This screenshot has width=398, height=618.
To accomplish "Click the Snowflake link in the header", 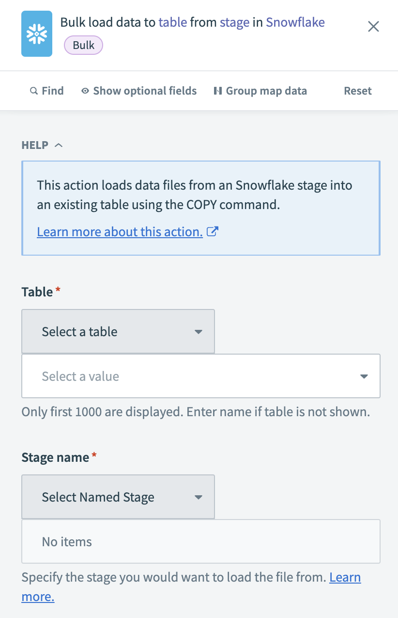I will point(295,22).
